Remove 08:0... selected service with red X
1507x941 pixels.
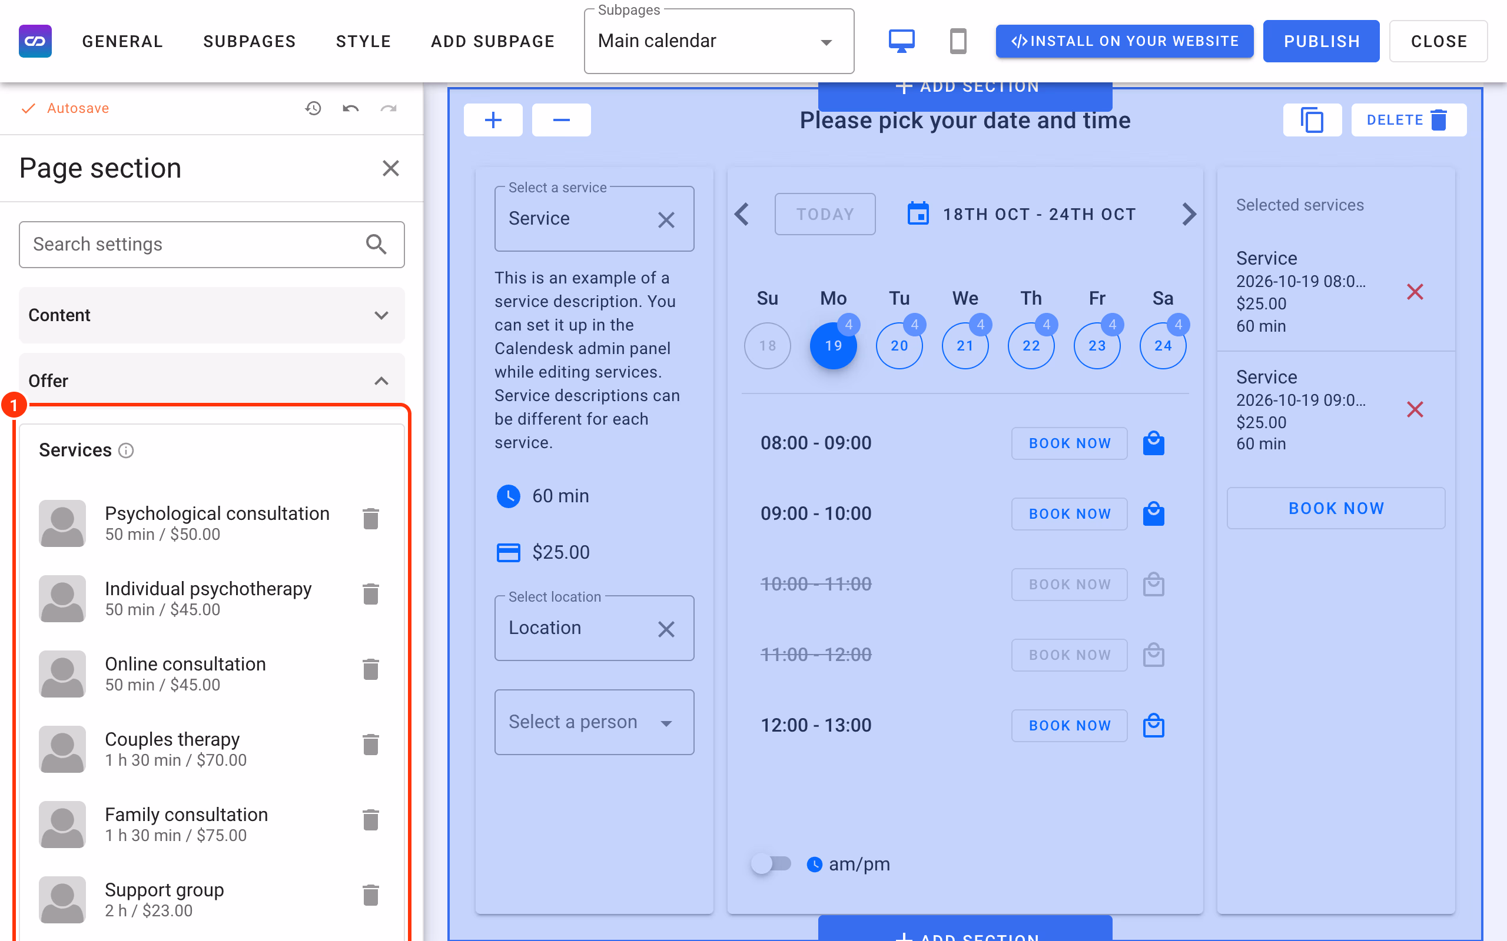pyautogui.click(x=1415, y=292)
